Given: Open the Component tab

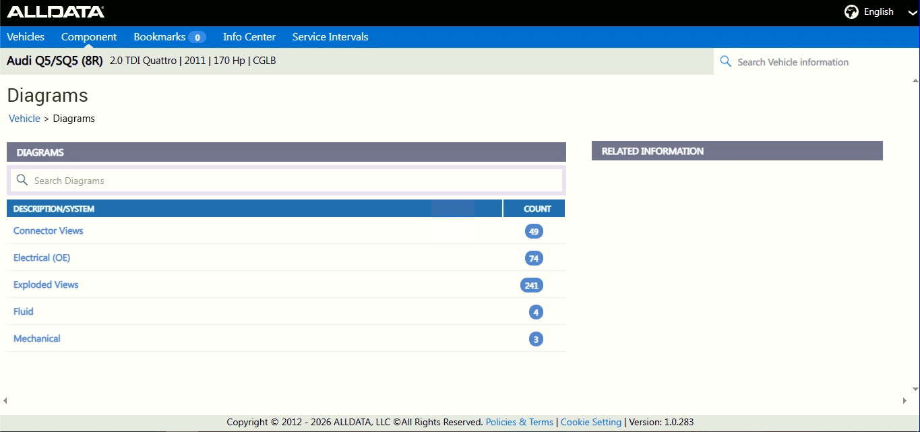Looking at the screenshot, I should (x=89, y=37).
